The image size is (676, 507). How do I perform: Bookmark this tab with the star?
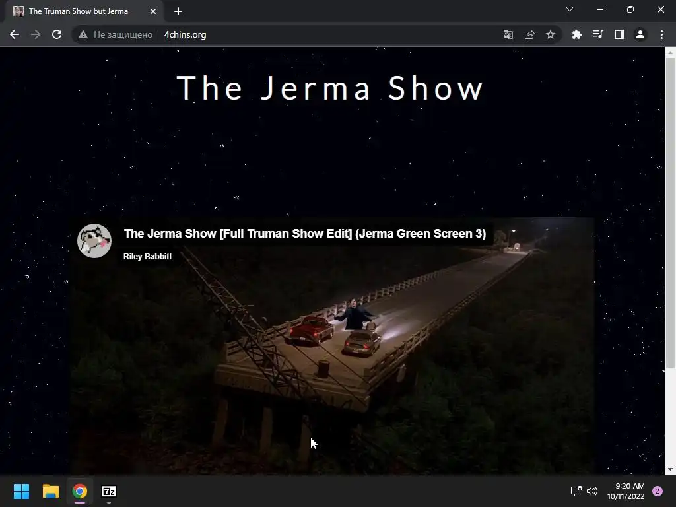tap(551, 34)
